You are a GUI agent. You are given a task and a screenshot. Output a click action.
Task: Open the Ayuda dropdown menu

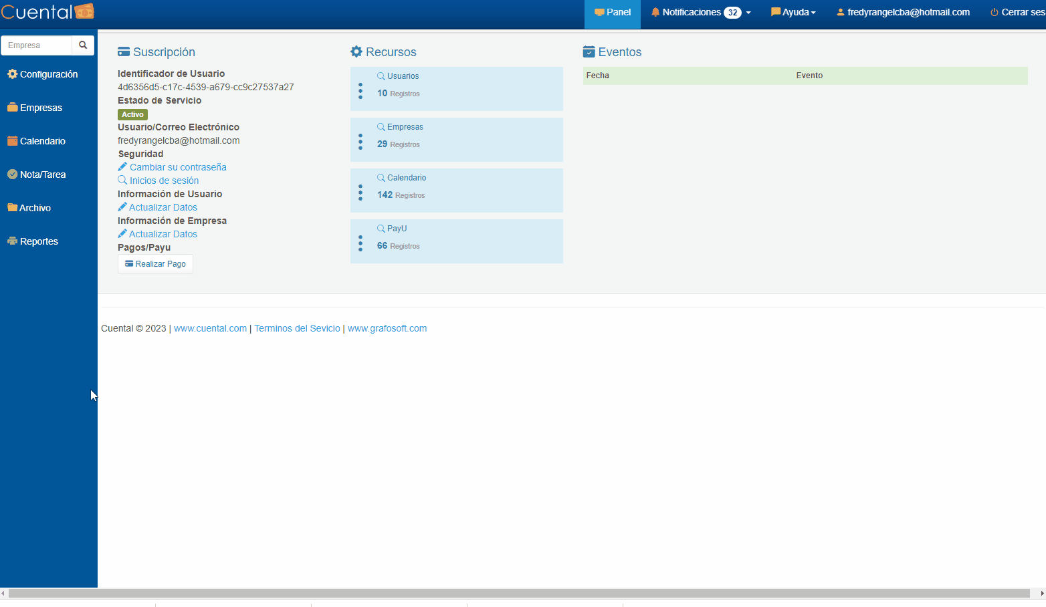pos(793,13)
